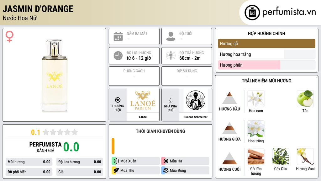Click the Mùi hương 0.00 score box
The height and width of the screenshot is (181, 321).
click(x=29, y=162)
